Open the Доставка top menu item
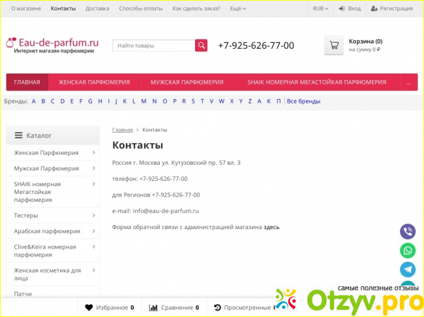 97,8
